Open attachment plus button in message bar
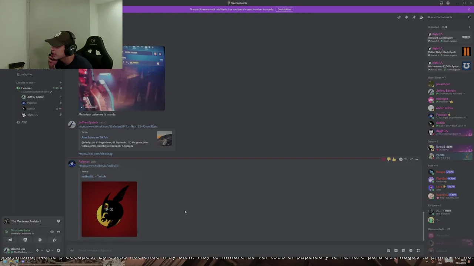Viewport: 474px width, 266px height. pos(72,250)
